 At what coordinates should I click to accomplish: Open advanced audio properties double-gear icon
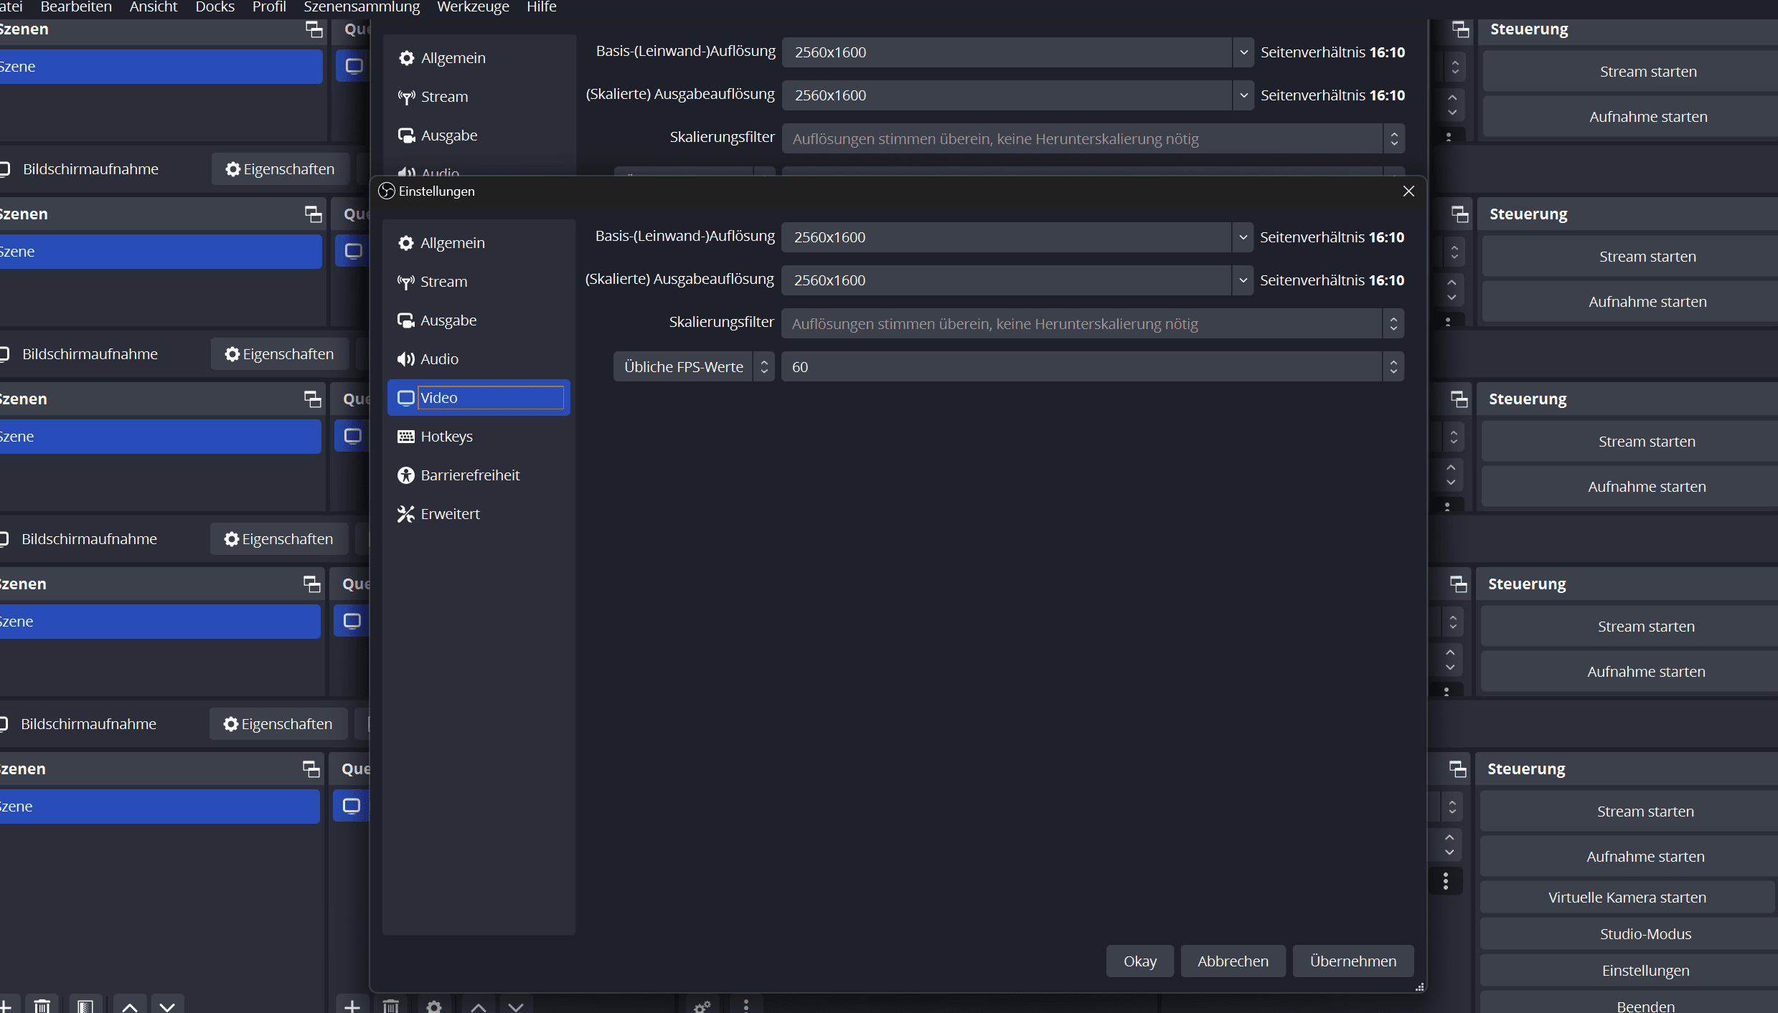pos(702,1006)
